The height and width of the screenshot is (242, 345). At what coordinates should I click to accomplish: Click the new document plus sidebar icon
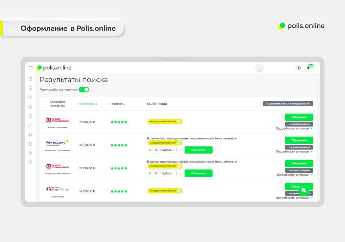[x=31, y=88]
